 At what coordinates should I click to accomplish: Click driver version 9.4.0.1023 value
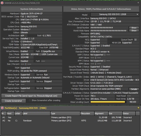pos(95,83)
